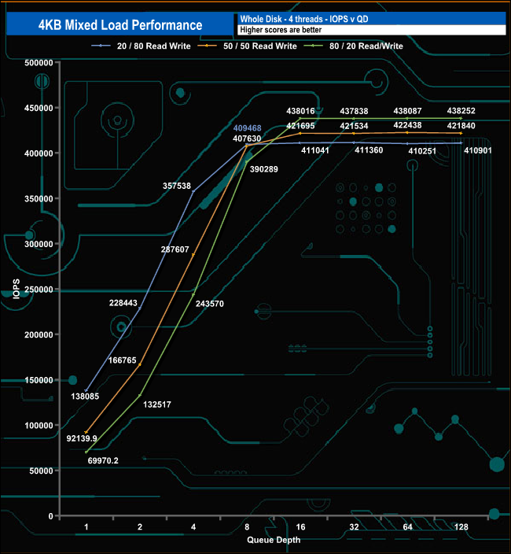
Task: Click the queue depth 32 axis label
Action: (354, 527)
